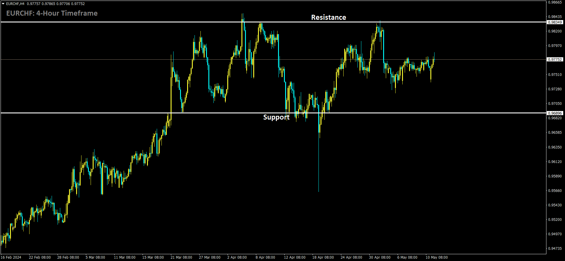Click the '10 May 08:00' time label
The image size is (565, 261).
(437, 257)
